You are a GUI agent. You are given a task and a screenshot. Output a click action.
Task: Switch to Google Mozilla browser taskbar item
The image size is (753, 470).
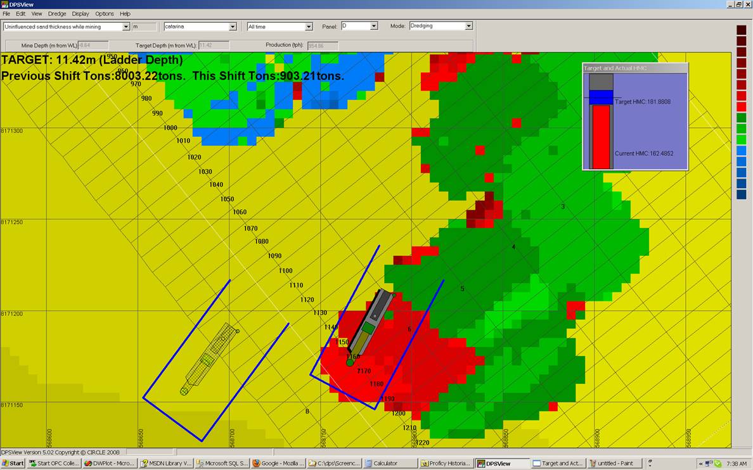tap(278, 463)
